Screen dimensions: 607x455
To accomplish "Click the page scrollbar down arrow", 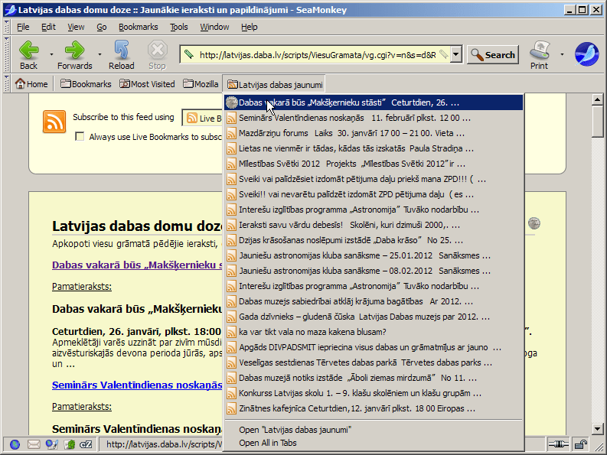I will (597, 429).
